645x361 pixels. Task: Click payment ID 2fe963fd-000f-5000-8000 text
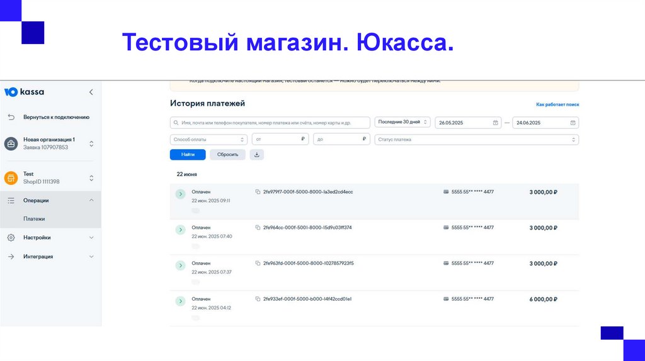309,264
